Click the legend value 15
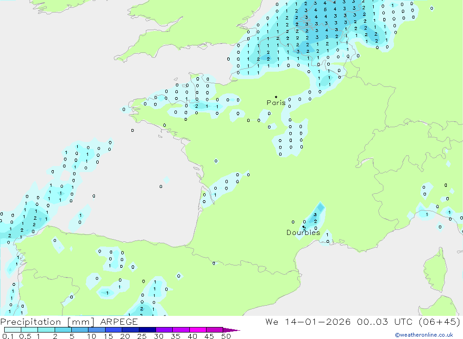The image size is (463, 339). coord(108,336)
